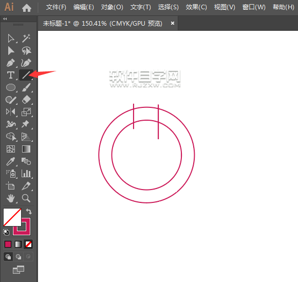Select the Symbol Sprayer tool
Screen dimensions: 298x282
11,174
